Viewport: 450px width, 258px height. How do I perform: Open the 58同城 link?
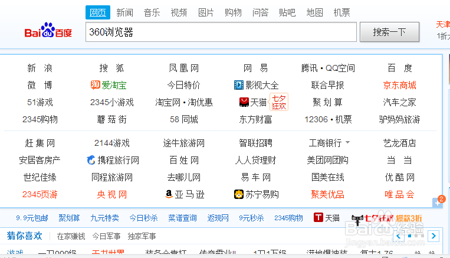[x=183, y=119]
